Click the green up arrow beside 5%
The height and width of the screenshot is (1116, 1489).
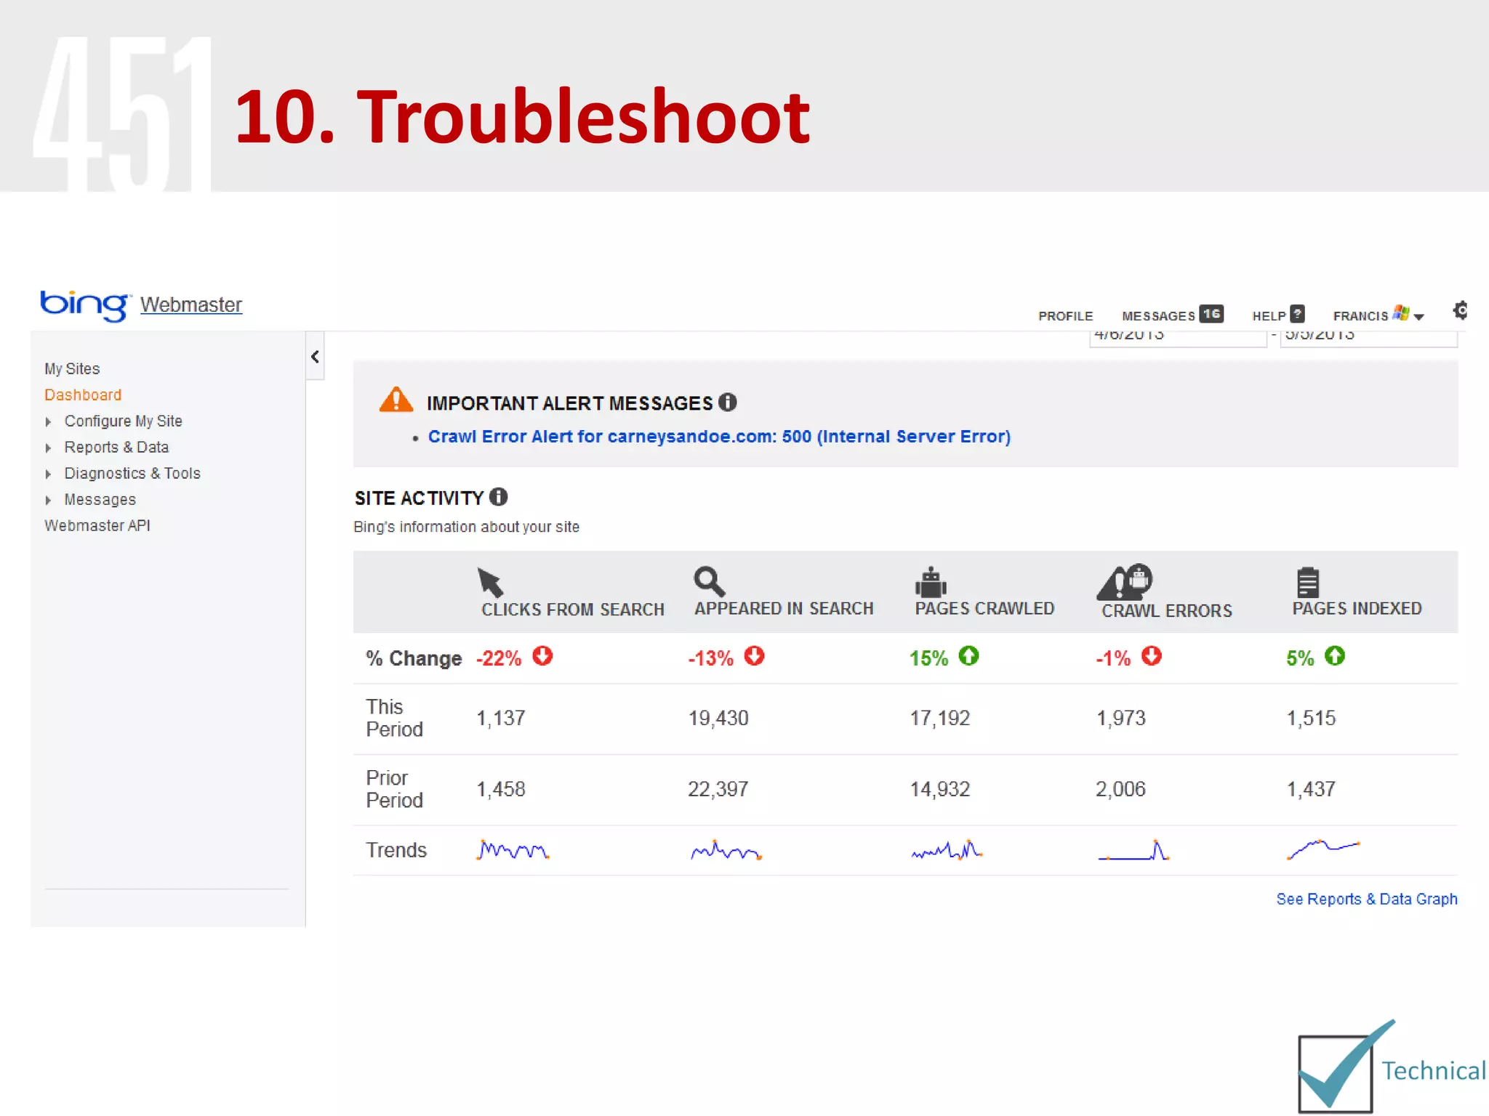coord(1334,656)
